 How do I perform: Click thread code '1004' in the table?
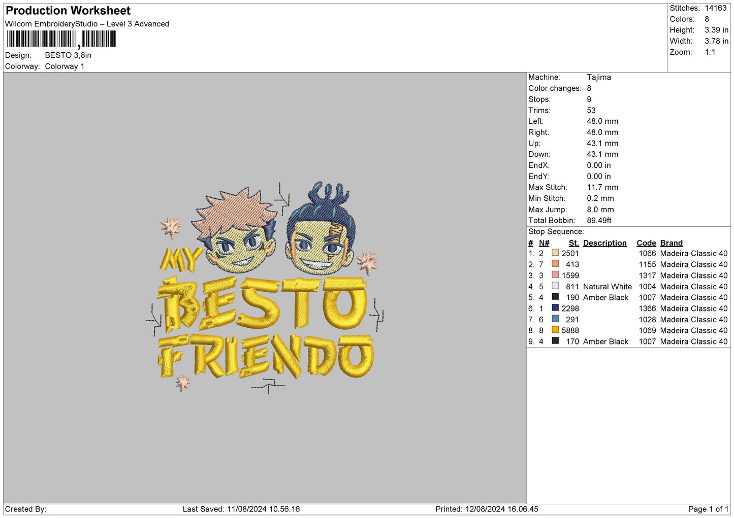[647, 287]
